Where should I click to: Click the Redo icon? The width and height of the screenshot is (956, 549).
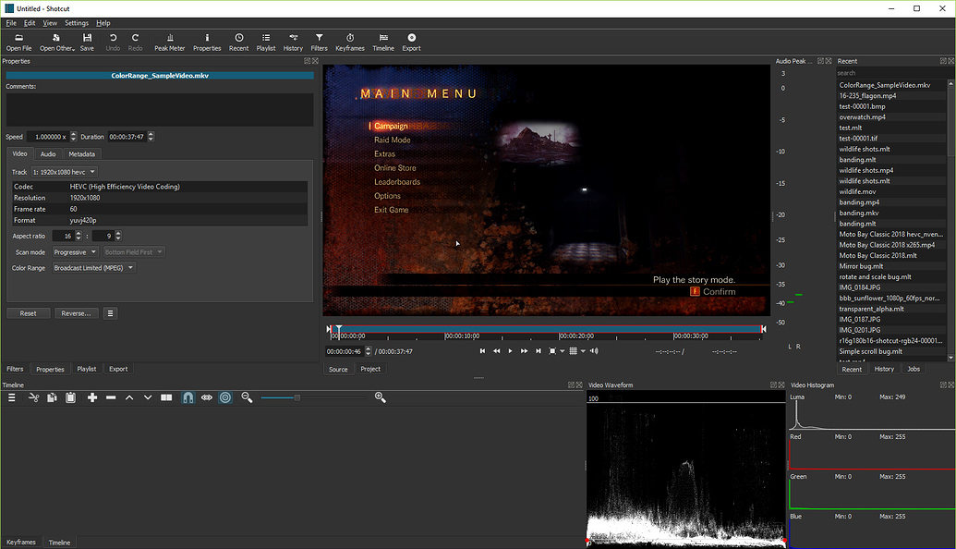(x=136, y=43)
